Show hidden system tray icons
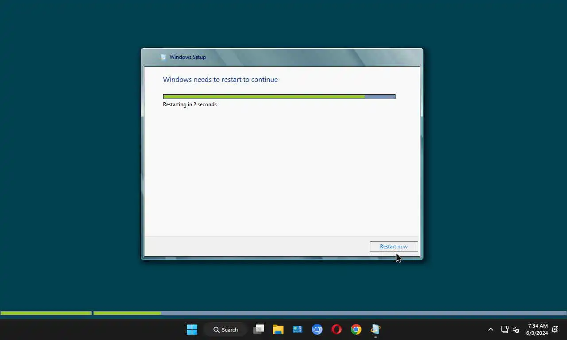567x340 pixels. coord(491,329)
